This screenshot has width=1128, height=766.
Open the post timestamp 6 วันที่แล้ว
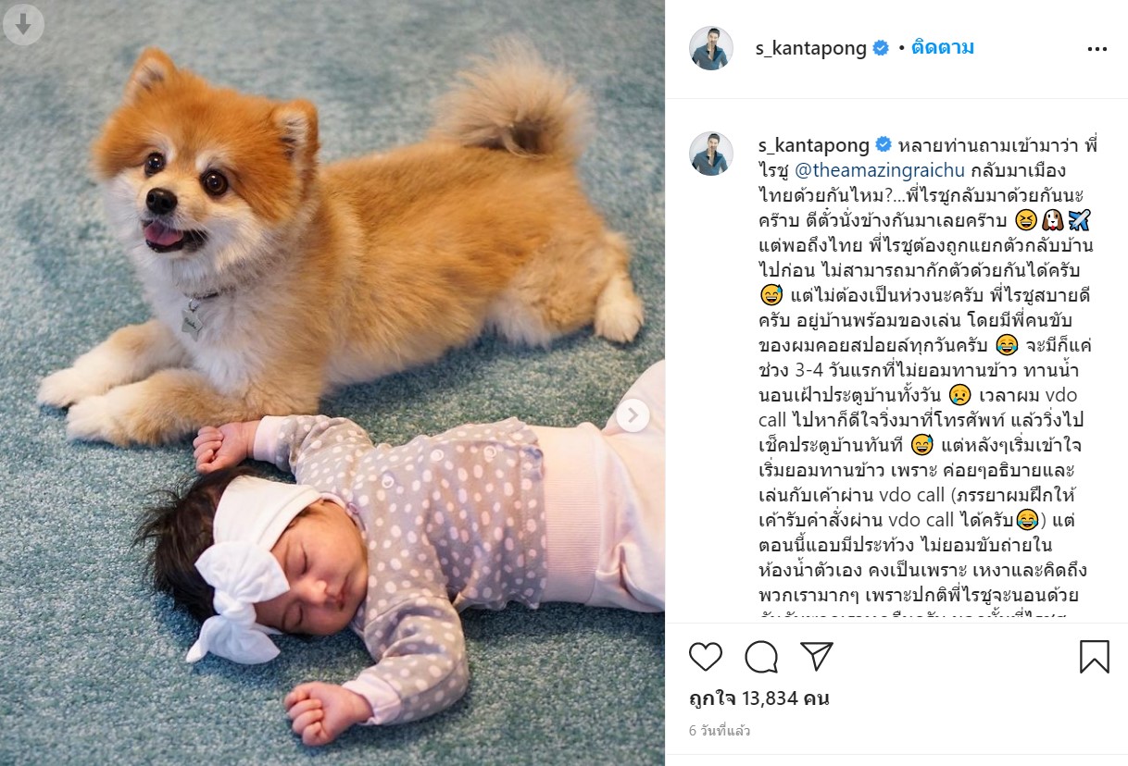[x=720, y=731]
